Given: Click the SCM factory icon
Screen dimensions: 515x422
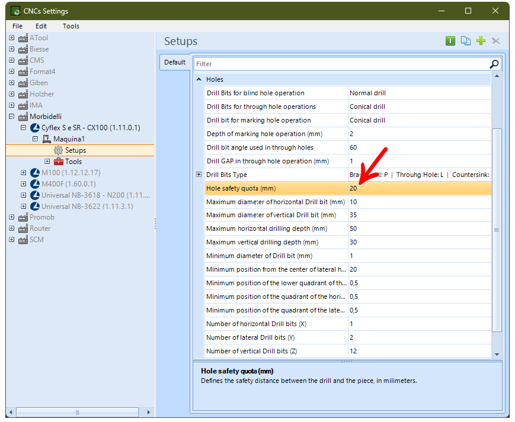Looking at the screenshot, I should [x=23, y=240].
